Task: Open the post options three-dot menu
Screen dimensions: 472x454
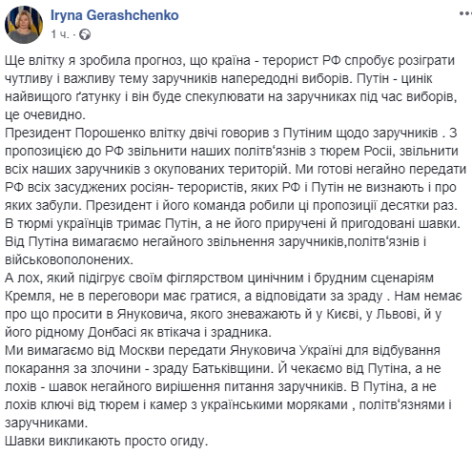Action: click(465, 14)
